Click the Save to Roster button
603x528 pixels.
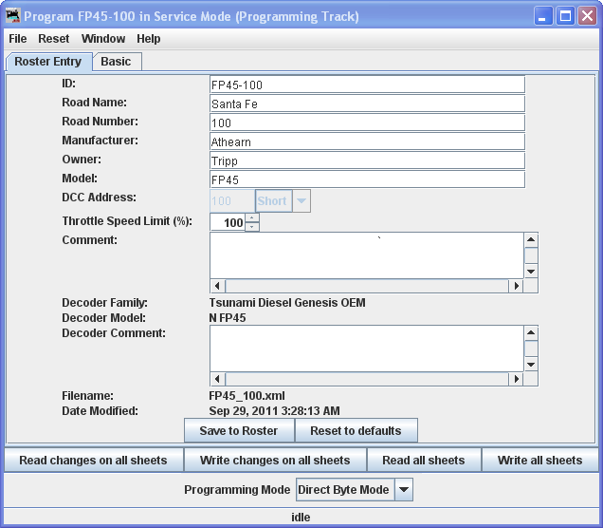[239, 431]
